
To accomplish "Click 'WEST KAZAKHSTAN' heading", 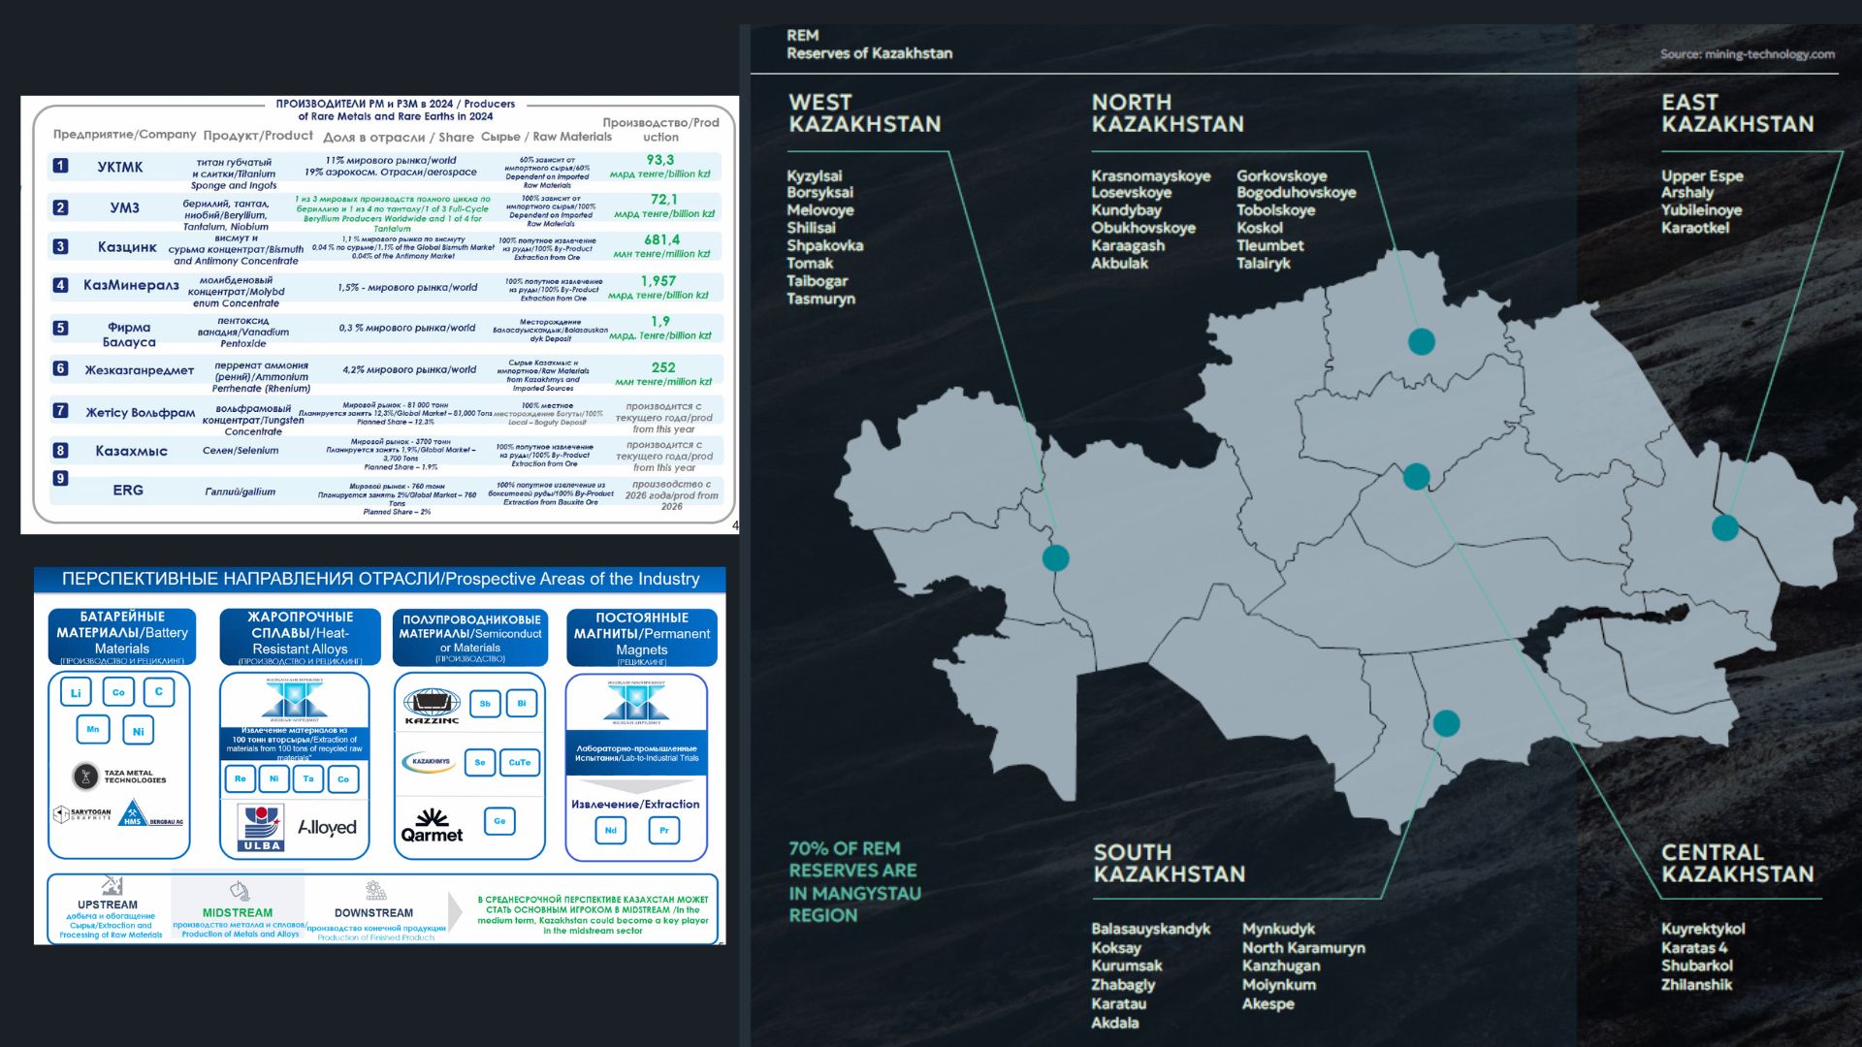I will pos(864,113).
